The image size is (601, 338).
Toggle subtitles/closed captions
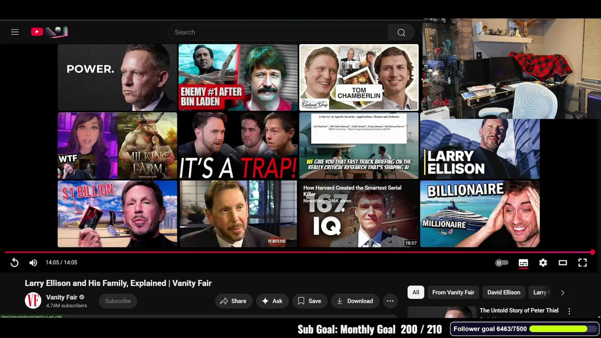[x=523, y=263]
